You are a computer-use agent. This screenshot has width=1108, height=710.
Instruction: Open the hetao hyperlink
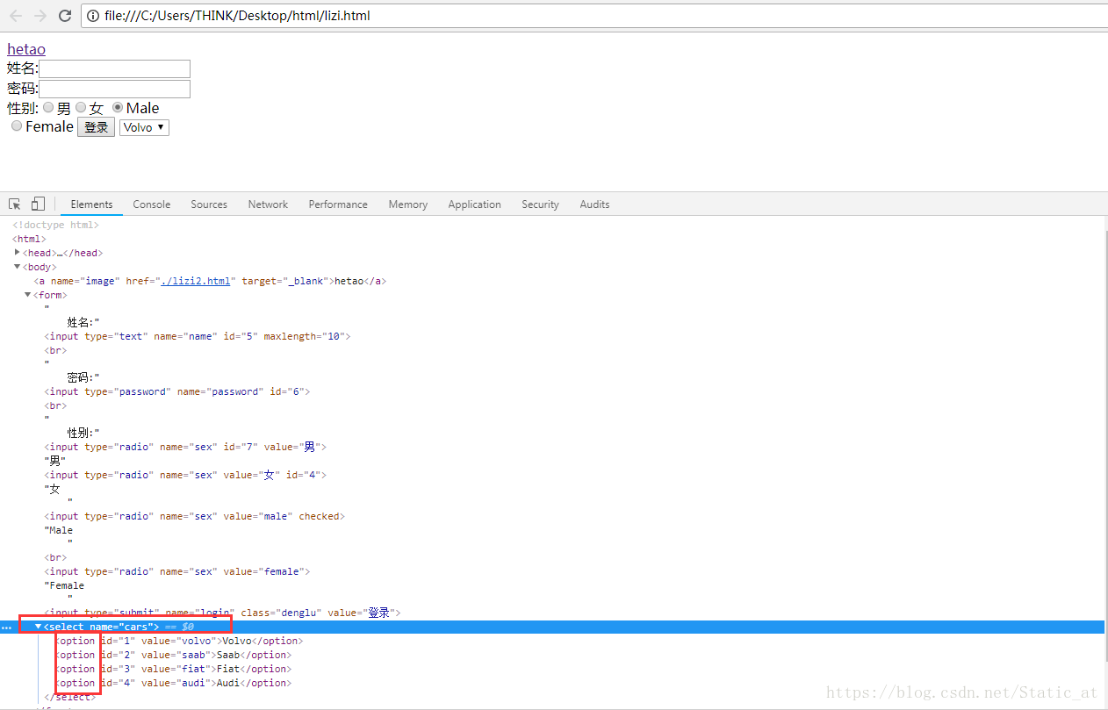pos(25,49)
